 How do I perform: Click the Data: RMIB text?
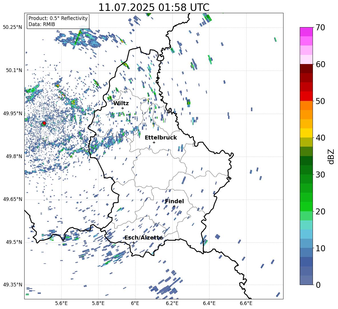(x=42, y=24)
